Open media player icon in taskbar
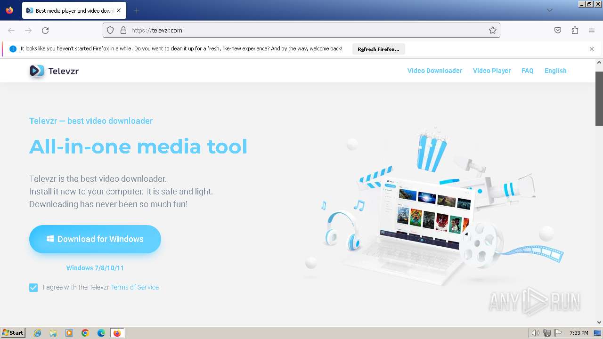 click(69, 333)
